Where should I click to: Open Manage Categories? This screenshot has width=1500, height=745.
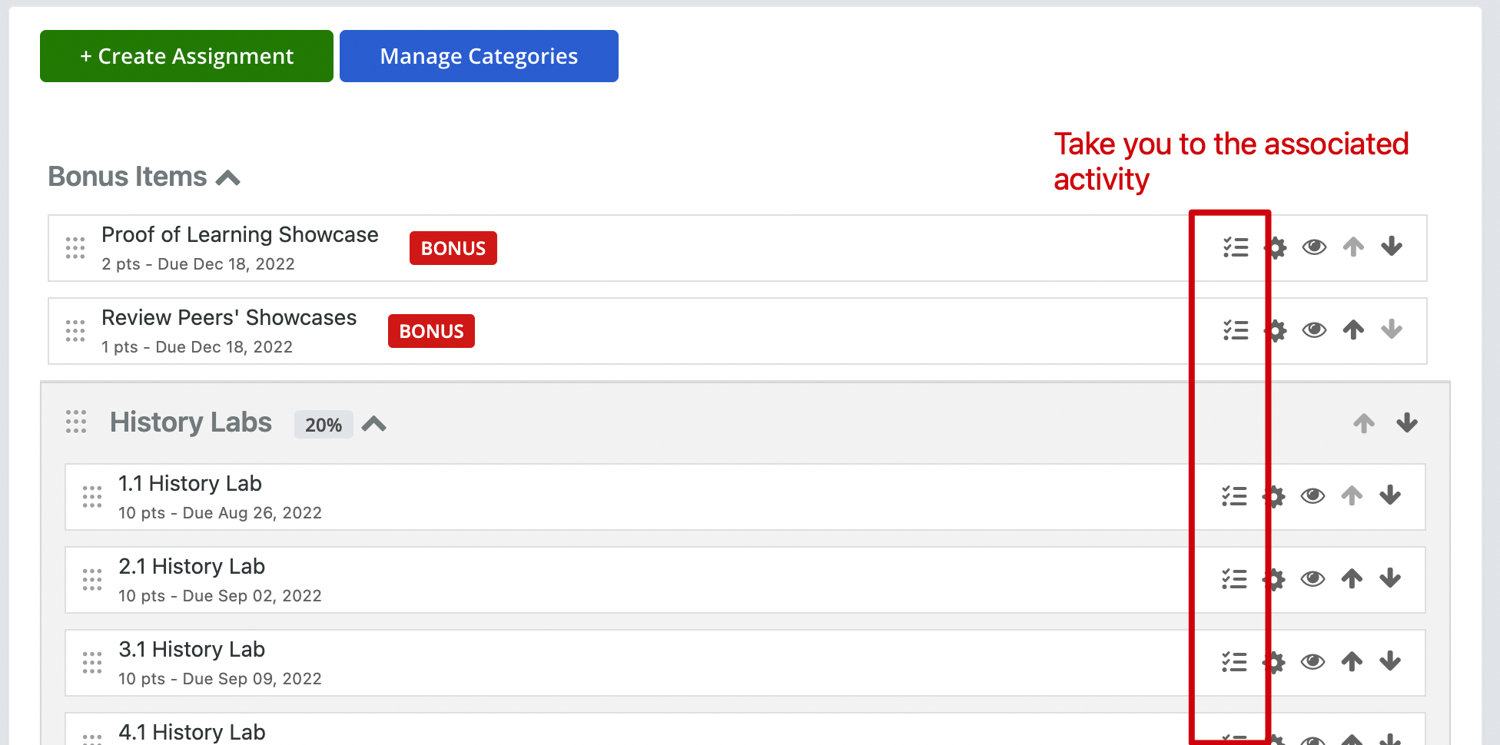click(479, 56)
